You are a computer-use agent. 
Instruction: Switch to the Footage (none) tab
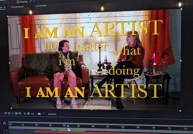click(17, 7)
